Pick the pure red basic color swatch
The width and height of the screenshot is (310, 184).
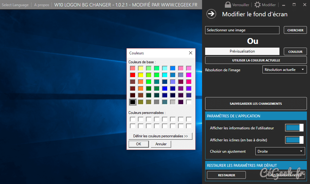(x=133, y=75)
